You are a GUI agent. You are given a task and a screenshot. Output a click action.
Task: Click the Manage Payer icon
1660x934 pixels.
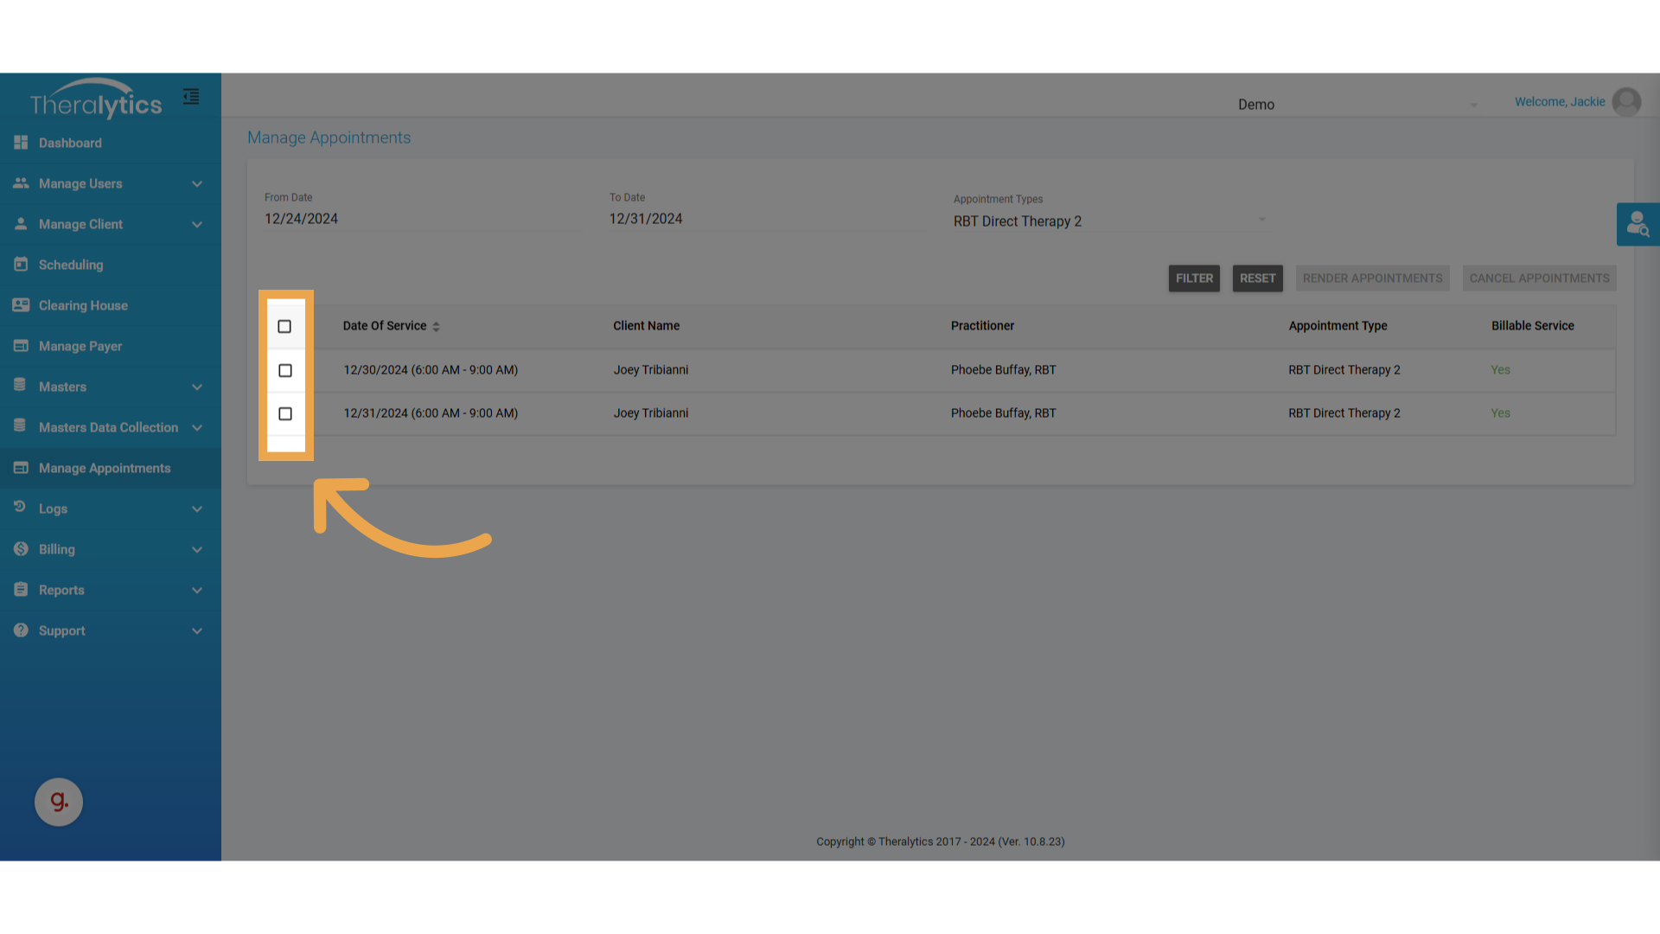pos(21,346)
